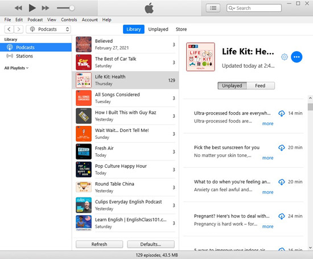The height and width of the screenshot is (259, 313).
Task: Open the Defaults... button
Action: tap(151, 244)
